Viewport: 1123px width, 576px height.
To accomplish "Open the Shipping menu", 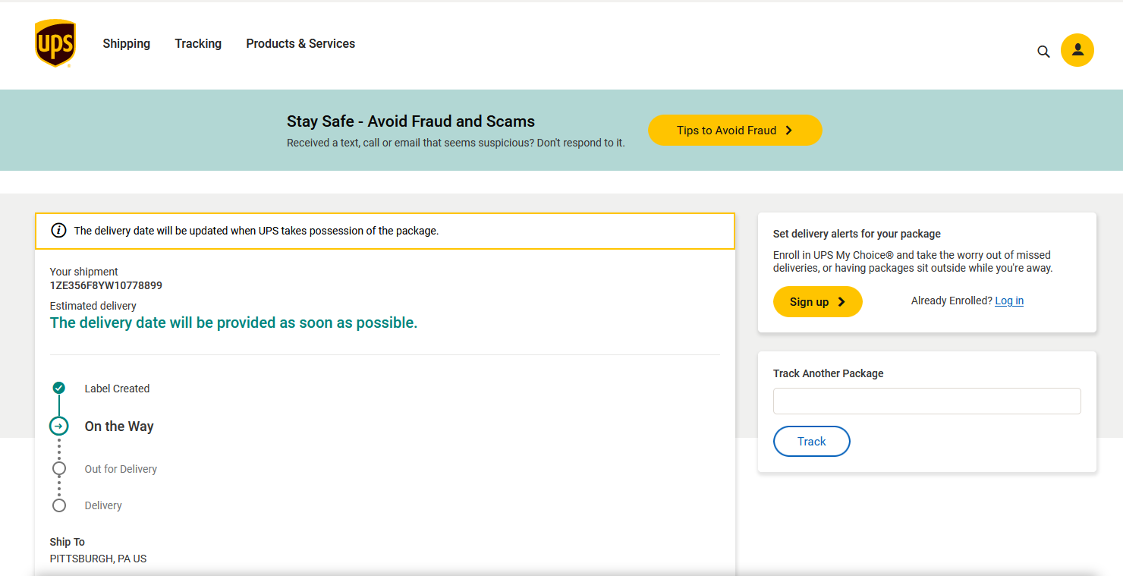I will click(126, 44).
